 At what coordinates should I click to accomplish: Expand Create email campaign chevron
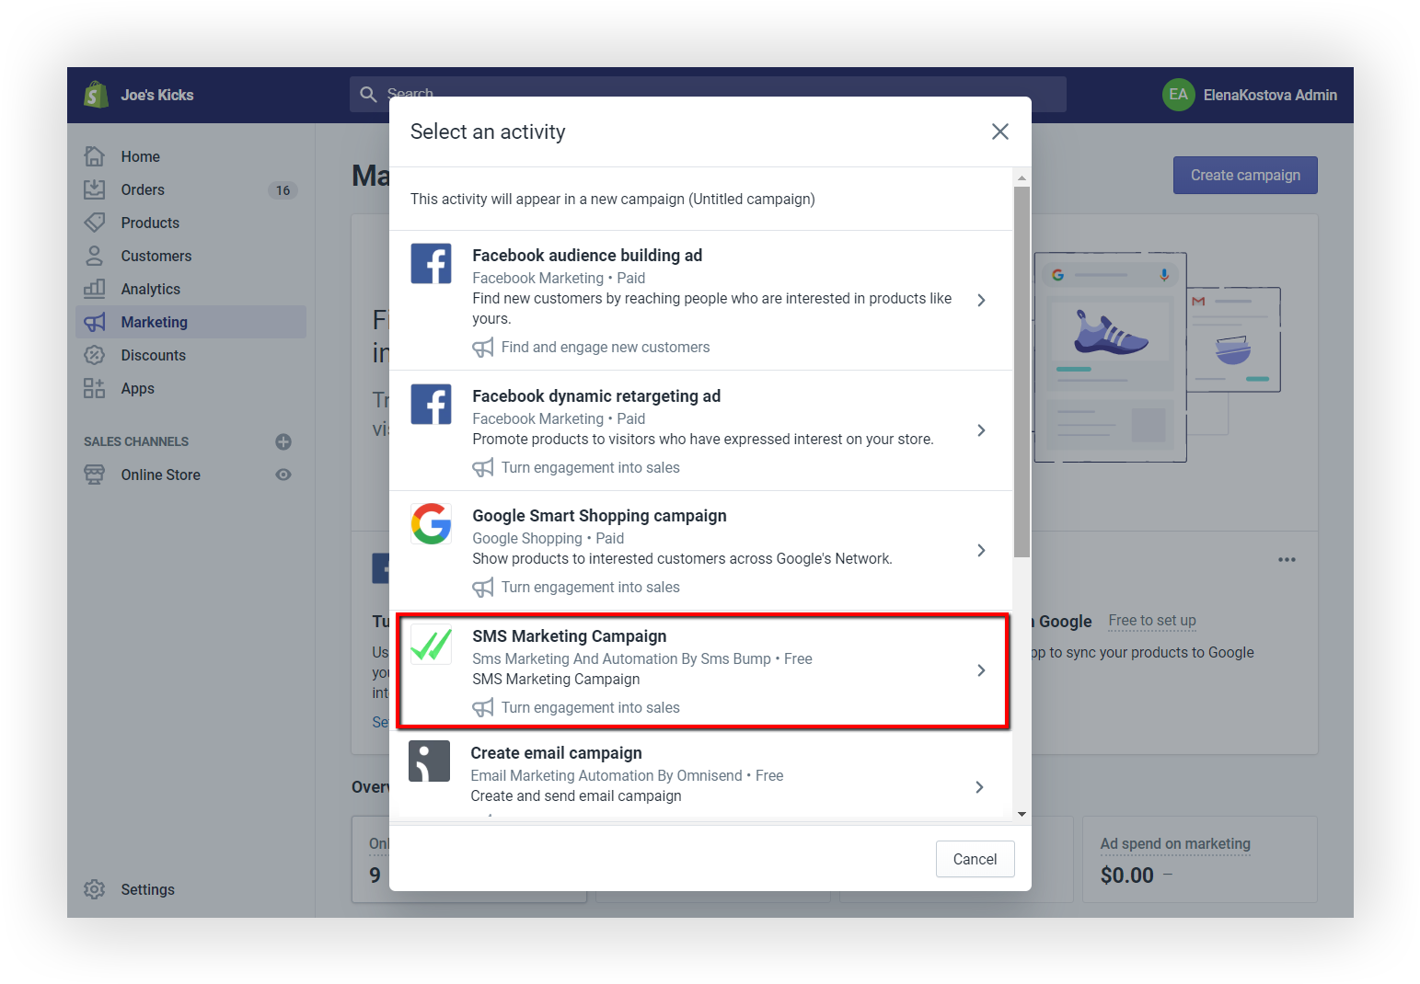tap(979, 787)
